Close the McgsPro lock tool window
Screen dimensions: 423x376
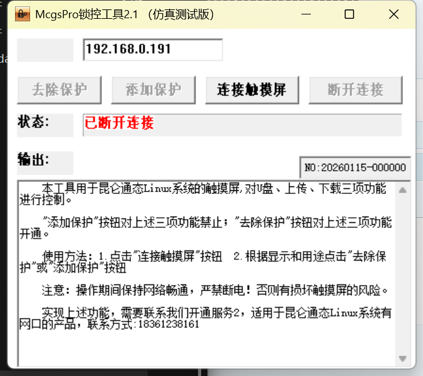[x=393, y=14]
